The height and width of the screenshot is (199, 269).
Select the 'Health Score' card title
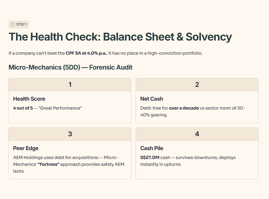pos(29,99)
